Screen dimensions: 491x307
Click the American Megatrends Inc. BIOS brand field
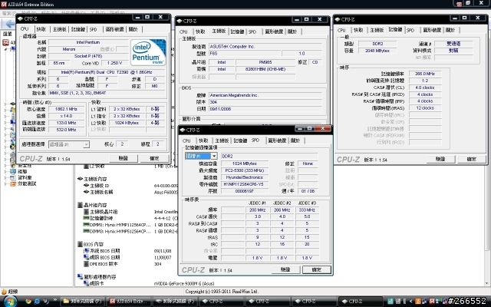point(265,95)
